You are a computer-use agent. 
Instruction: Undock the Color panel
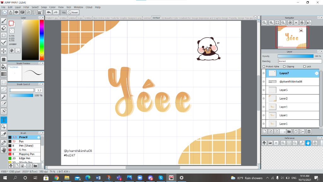pos(40,18)
